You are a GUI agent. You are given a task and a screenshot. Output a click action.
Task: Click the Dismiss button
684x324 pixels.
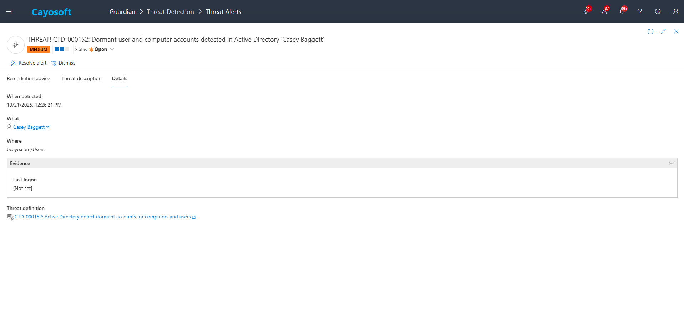click(x=67, y=63)
